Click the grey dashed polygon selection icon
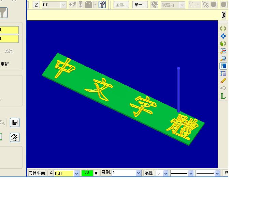This screenshot has width=273, height=204. tap(191, 5)
